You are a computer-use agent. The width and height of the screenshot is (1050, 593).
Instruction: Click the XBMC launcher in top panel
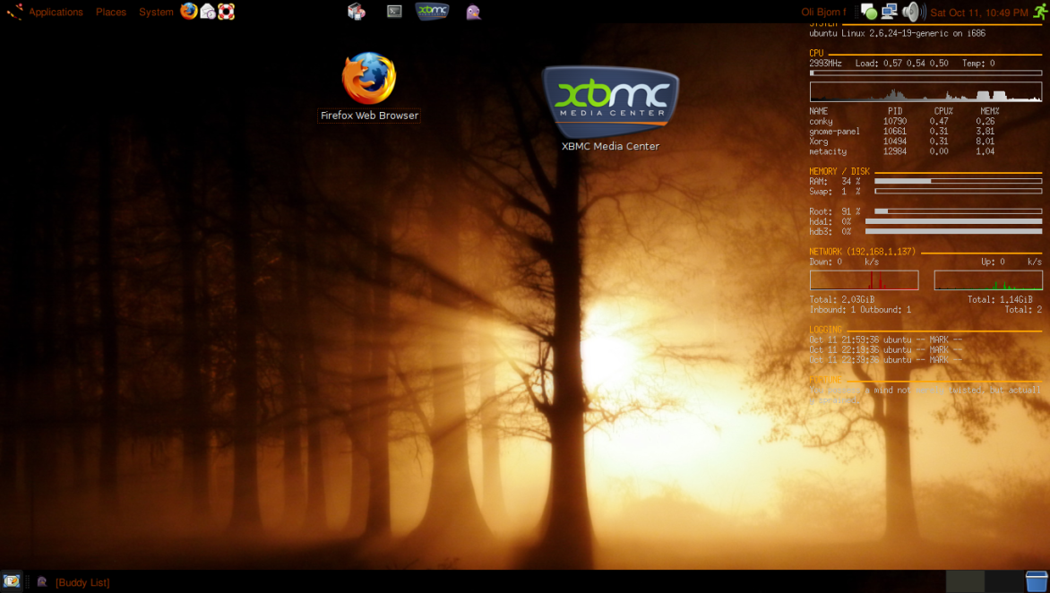coord(433,12)
